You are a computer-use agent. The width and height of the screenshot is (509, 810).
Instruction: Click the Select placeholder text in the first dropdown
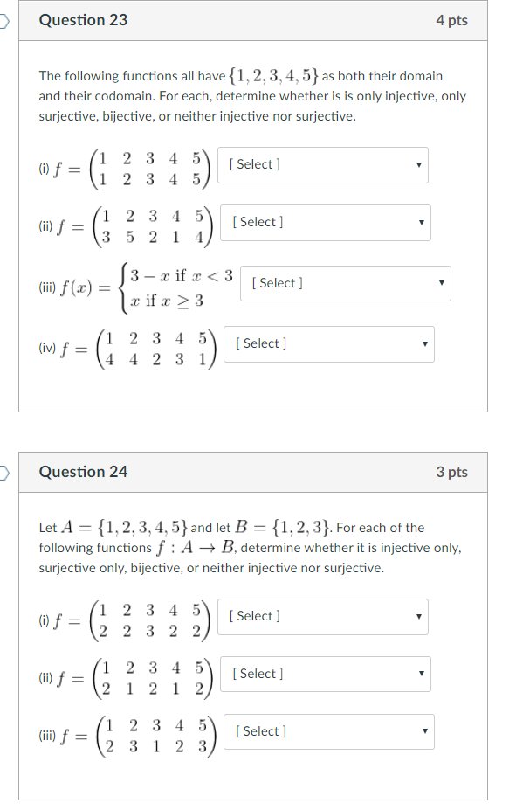pyautogui.click(x=253, y=164)
